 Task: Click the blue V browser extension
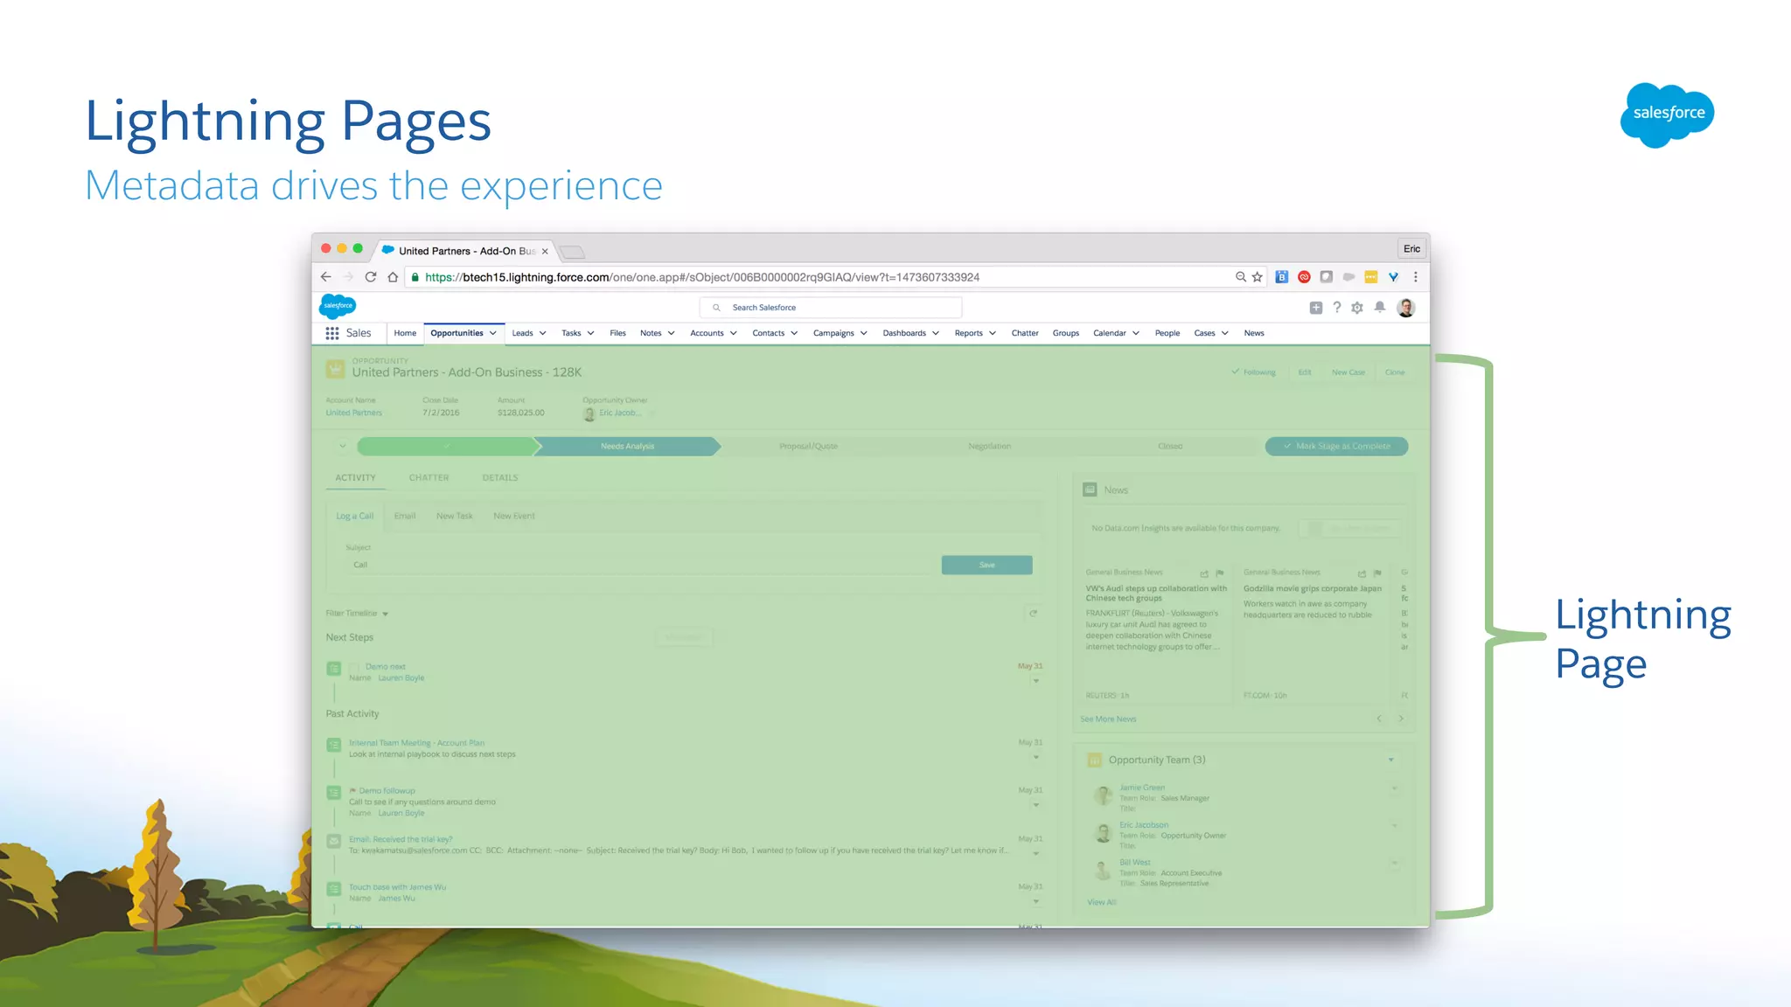tap(1393, 277)
